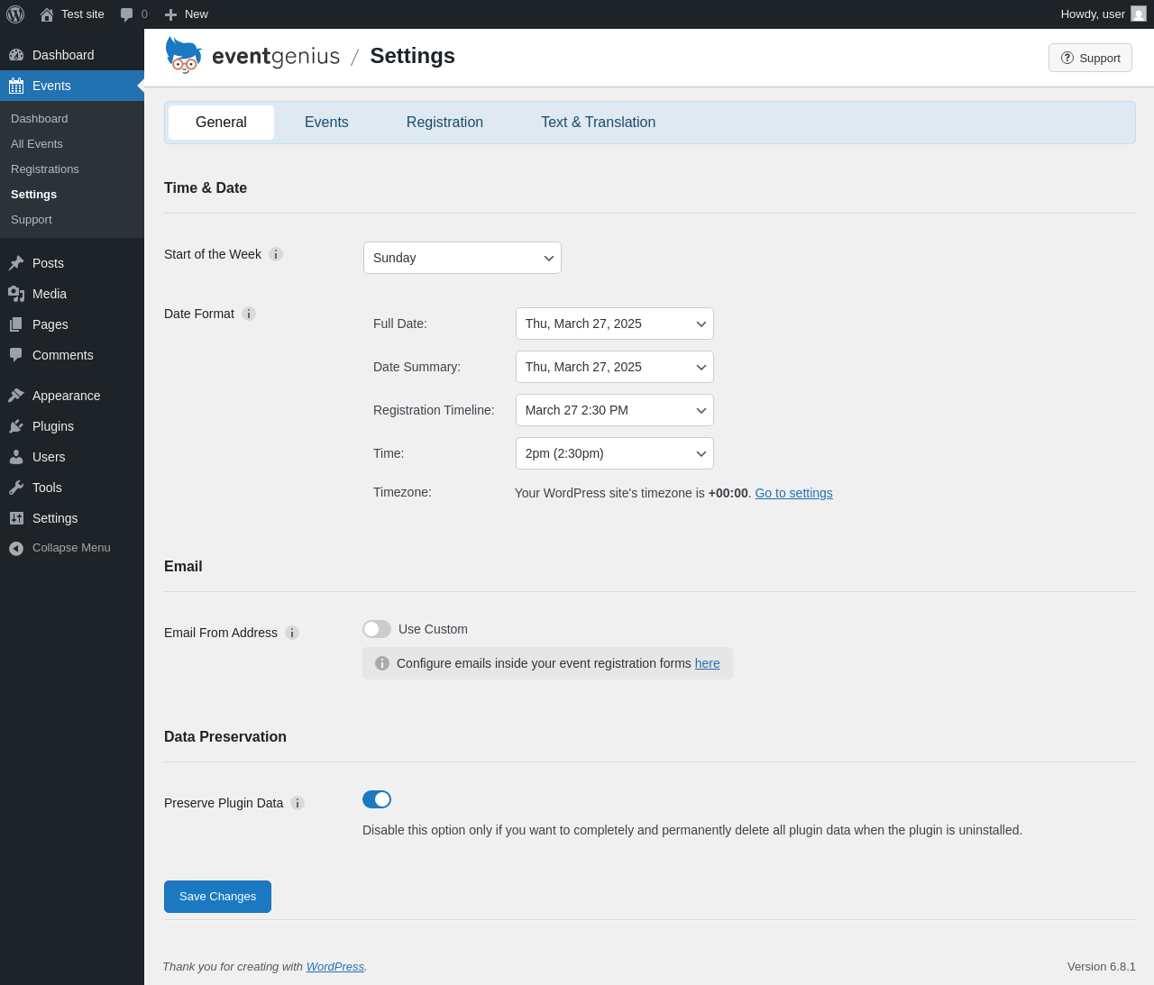Enable the Use Custom email toggle
The image size is (1154, 985).
pos(377,629)
